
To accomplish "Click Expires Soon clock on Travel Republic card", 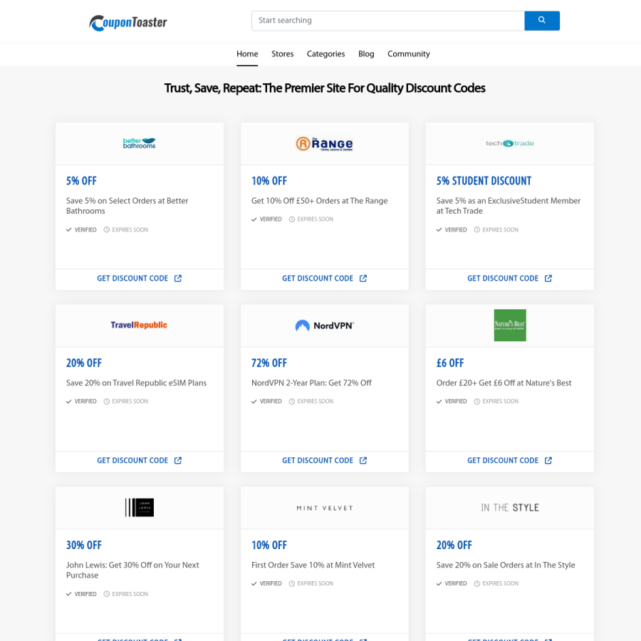I will (107, 402).
